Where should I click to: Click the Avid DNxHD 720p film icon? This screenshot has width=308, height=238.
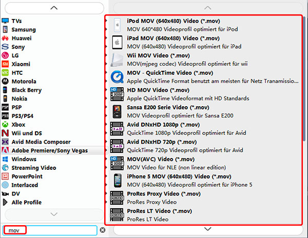tap(117, 146)
